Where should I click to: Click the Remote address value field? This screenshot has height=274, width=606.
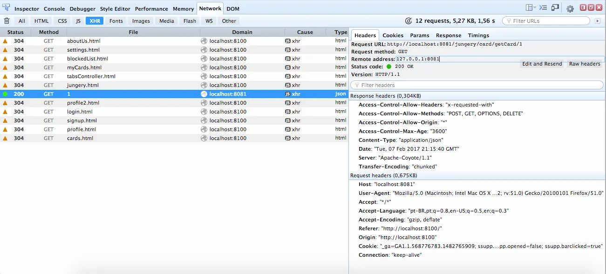(500, 59)
